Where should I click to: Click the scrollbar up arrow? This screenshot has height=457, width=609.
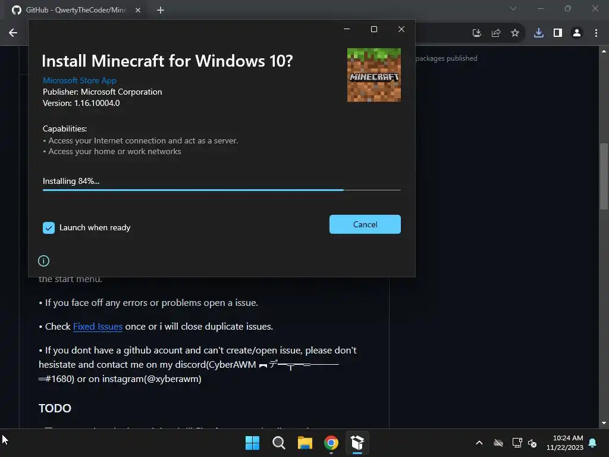[x=604, y=51]
